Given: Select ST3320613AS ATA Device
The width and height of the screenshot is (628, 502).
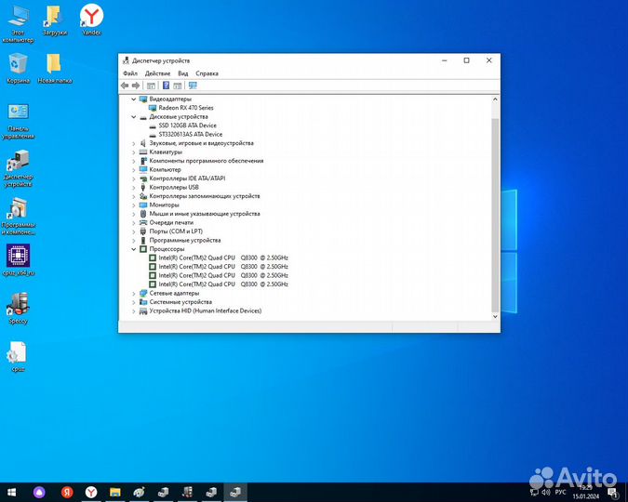Looking at the screenshot, I should pyautogui.click(x=190, y=134).
